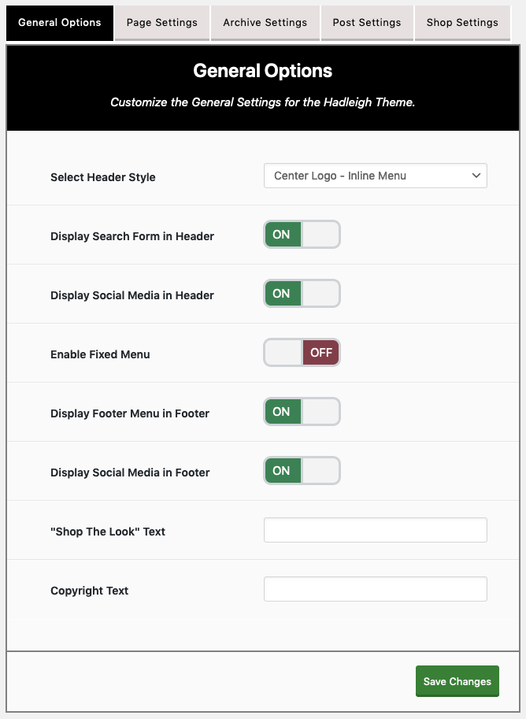Toggle Display Footer Menu in Footer
The image size is (526, 719).
tap(302, 412)
